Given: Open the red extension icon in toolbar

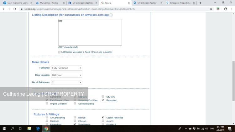Looking at the screenshot, I should 218,9.
